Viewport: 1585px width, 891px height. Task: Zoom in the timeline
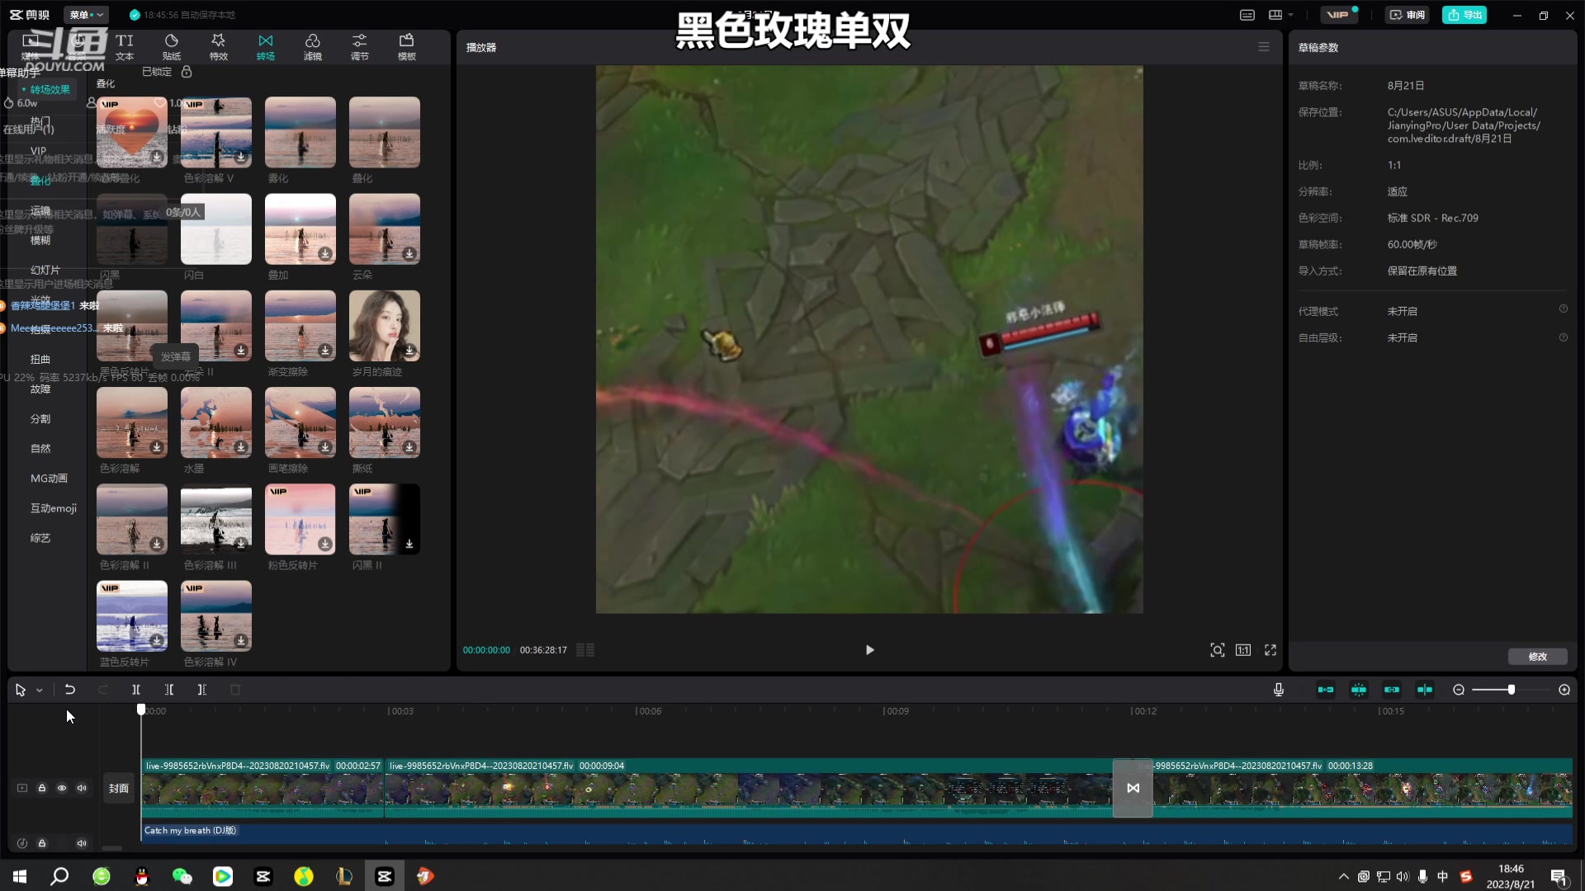(x=1564, y=690)
